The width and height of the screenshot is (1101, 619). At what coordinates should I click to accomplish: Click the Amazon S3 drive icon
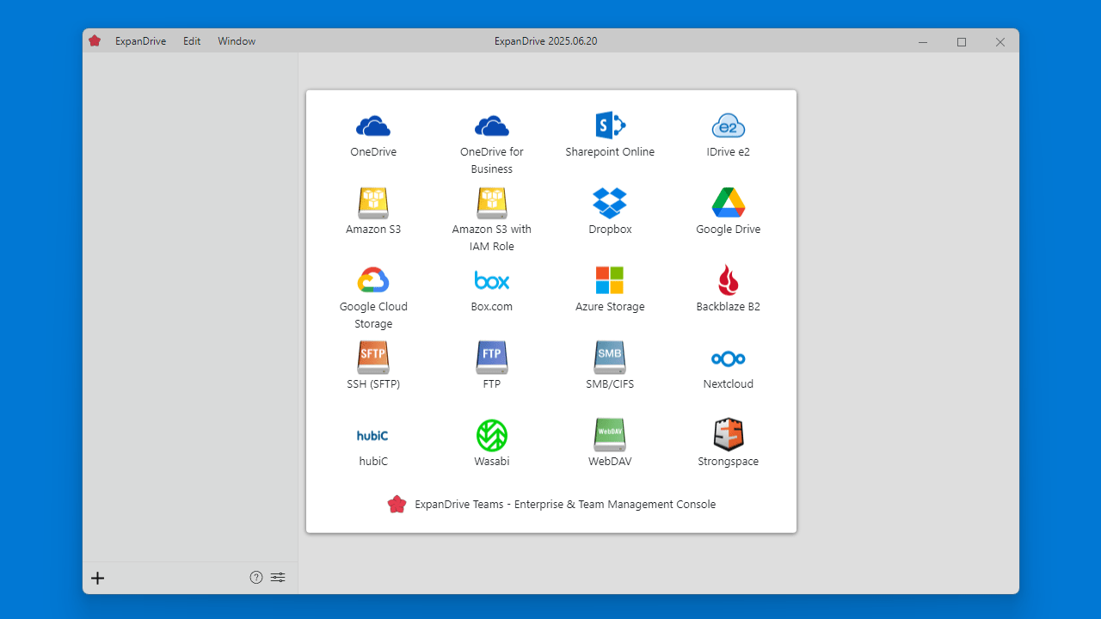(373, 203)
